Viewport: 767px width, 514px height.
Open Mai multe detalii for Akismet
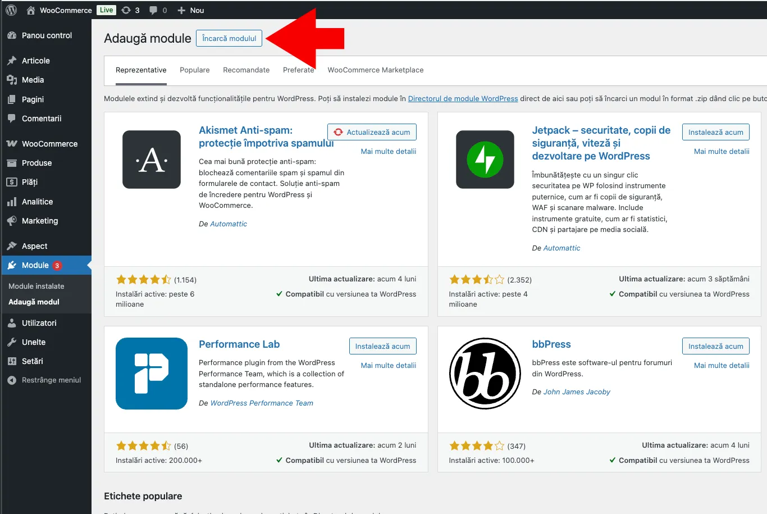[389, 151]
